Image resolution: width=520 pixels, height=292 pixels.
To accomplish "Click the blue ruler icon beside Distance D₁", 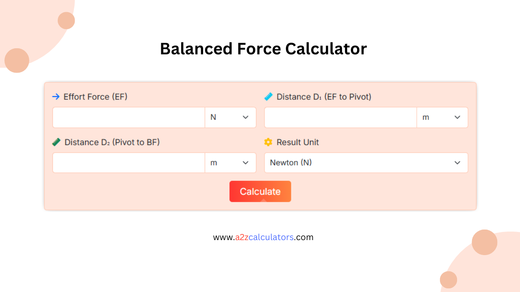I will [269, 97].
